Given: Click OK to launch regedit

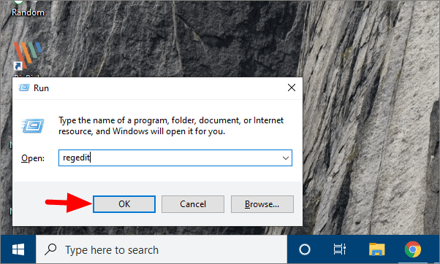Looking at the screenshot, I should (x=124, y=204).
